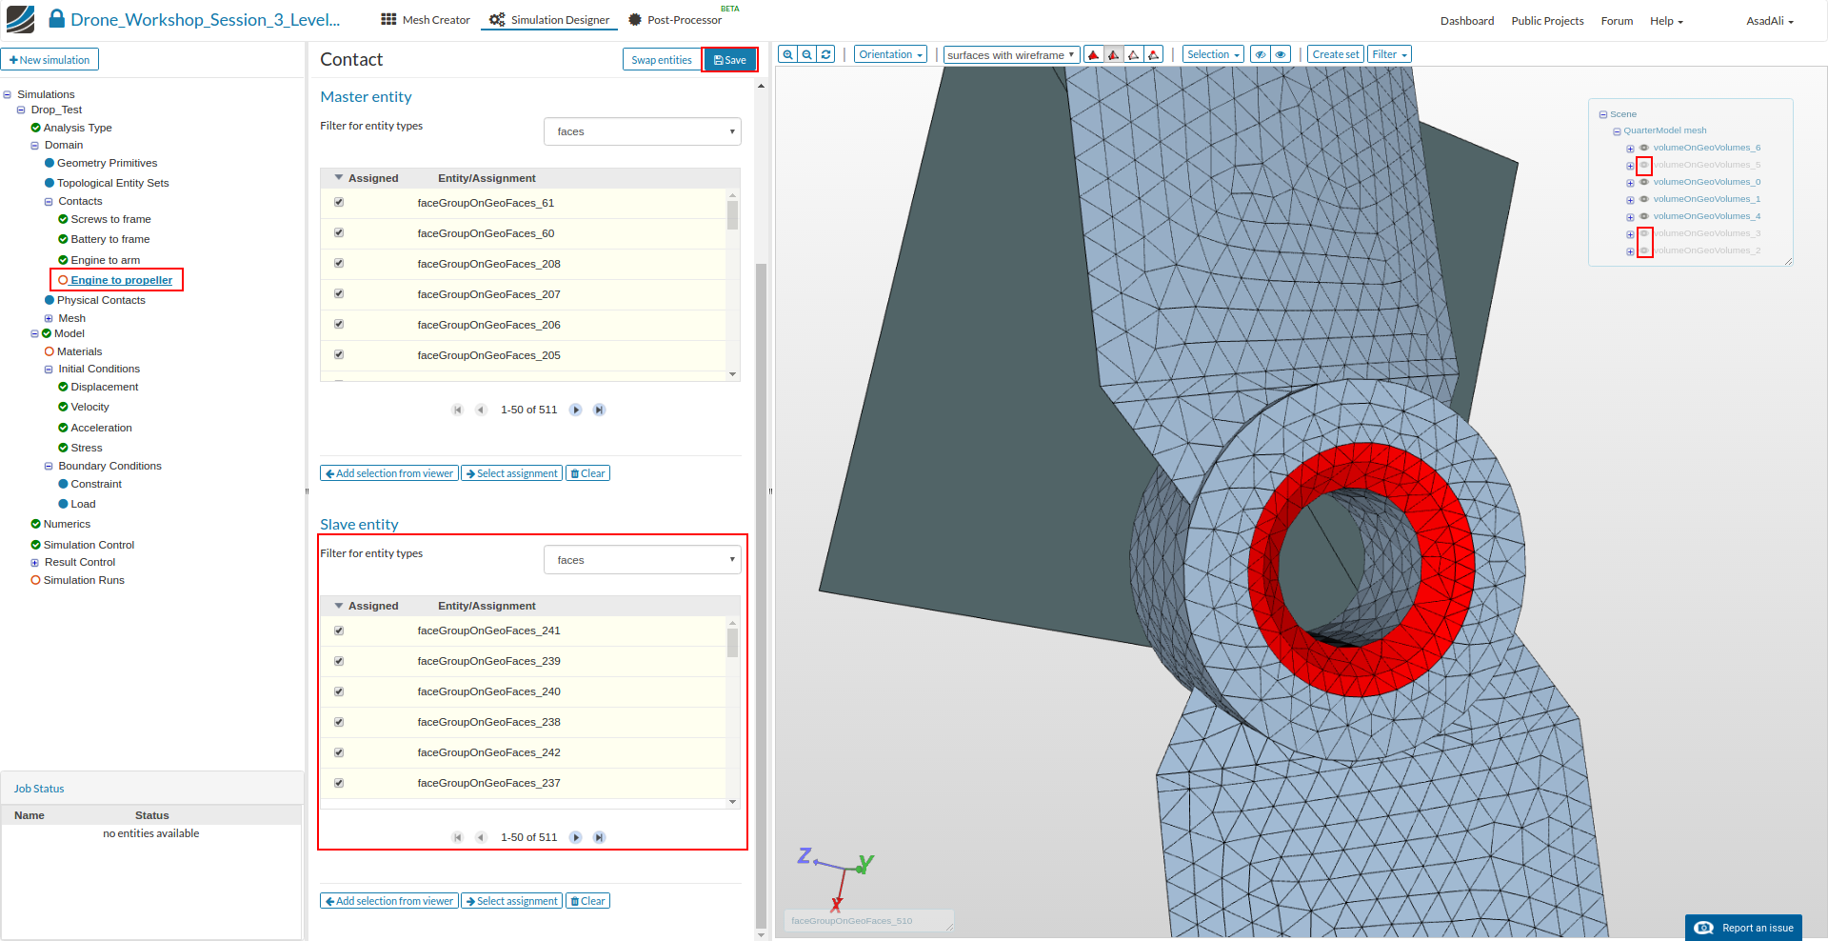This screenshot has height=941, width=1828.
Task: Select Engine to arm contact
Action: click(x=105, y=260)
